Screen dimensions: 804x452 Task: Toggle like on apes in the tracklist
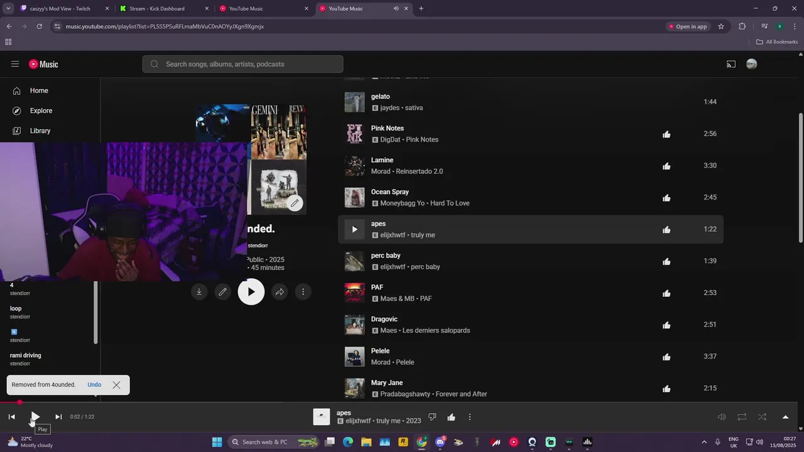click(666, 230)
